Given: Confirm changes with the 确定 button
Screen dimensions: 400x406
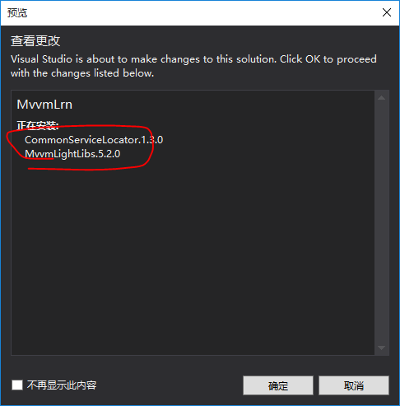Looking at the screenshot, I should coord(278,385).
